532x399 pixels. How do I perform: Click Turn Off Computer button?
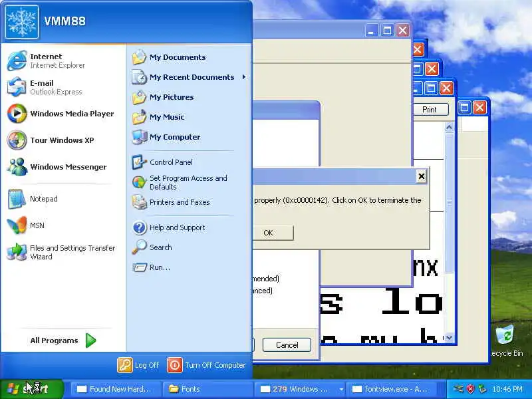206,365
